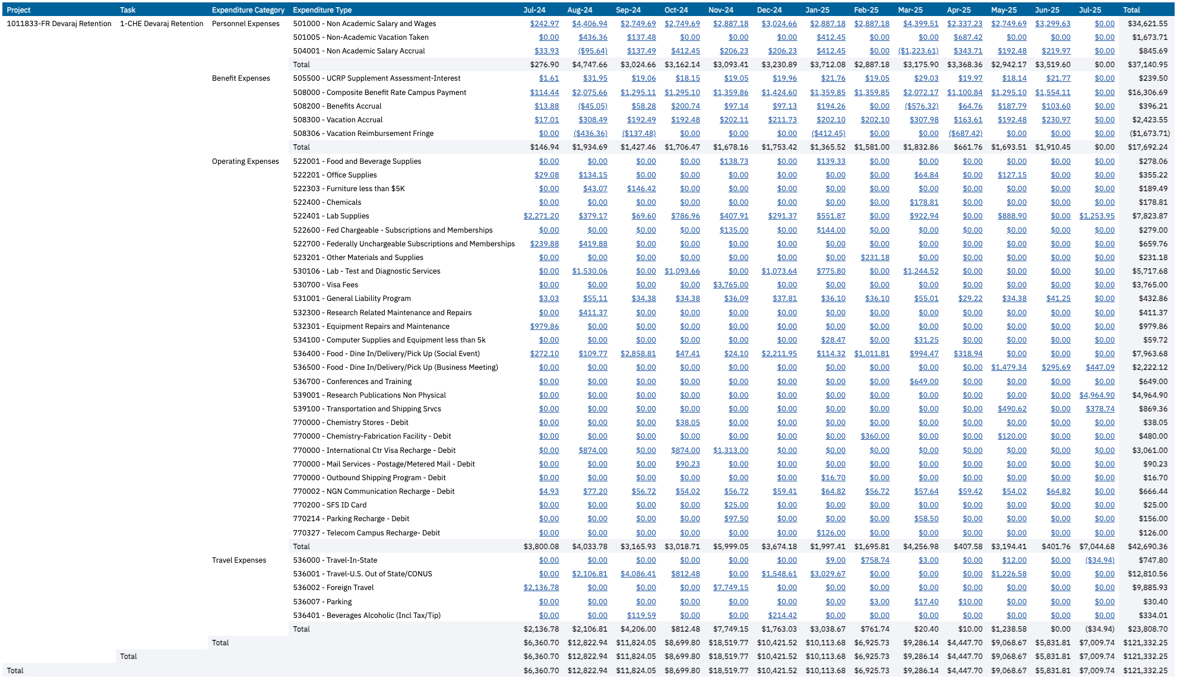Open the ($1,223.61) Mar-25 salary accrual link
1177x682 pixels.
[918, 51]
